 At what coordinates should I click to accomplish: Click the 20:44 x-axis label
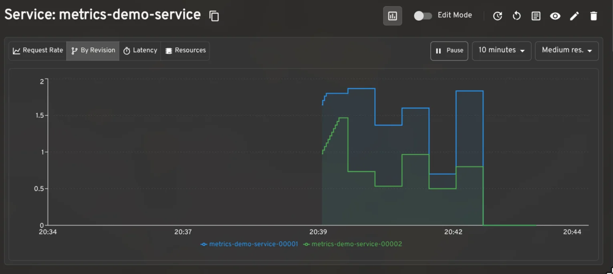[572, 232]
